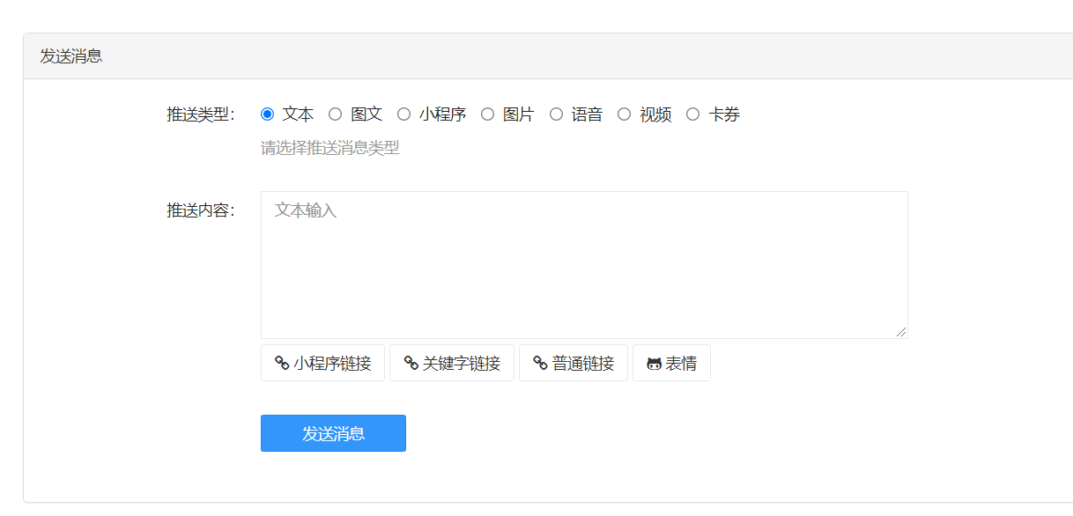Viewport: 1073px width, 516px height.
Task: Click the 普通链接 button
Action: pos(573,363)
